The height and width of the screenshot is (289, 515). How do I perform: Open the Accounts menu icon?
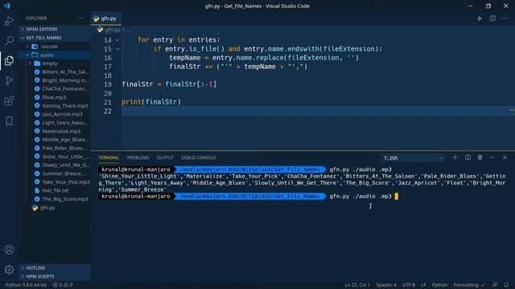coord(9,250)
